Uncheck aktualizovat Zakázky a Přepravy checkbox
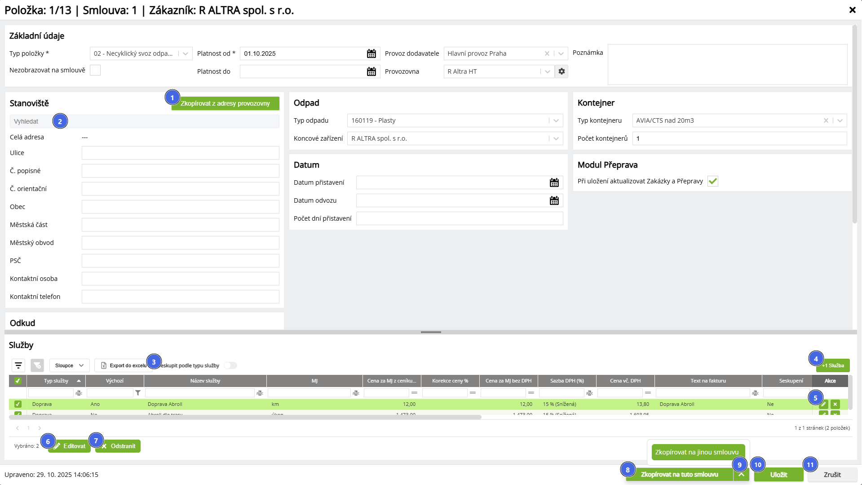 click(x=712, y=181)
